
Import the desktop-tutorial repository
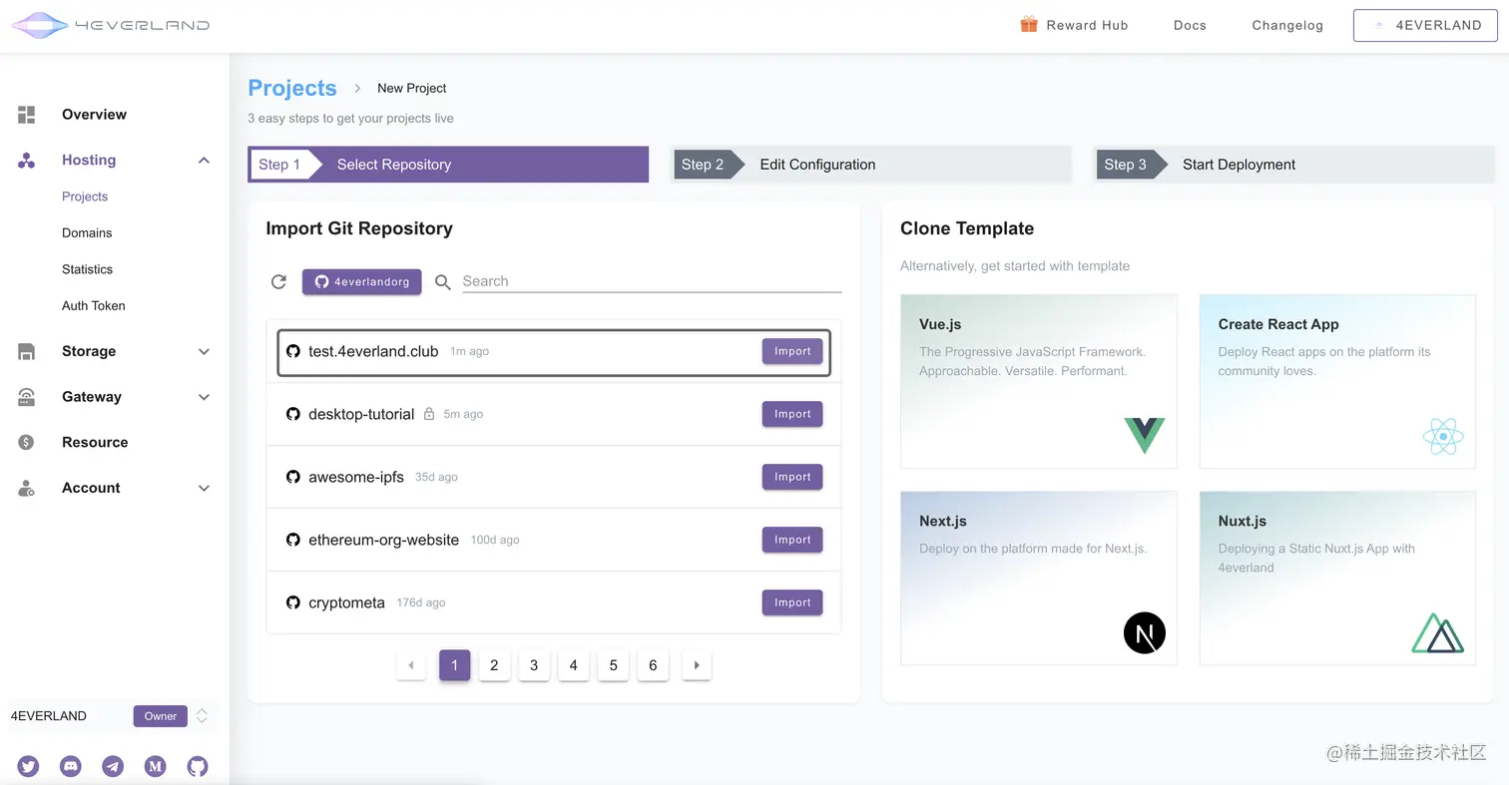(792, 414)
